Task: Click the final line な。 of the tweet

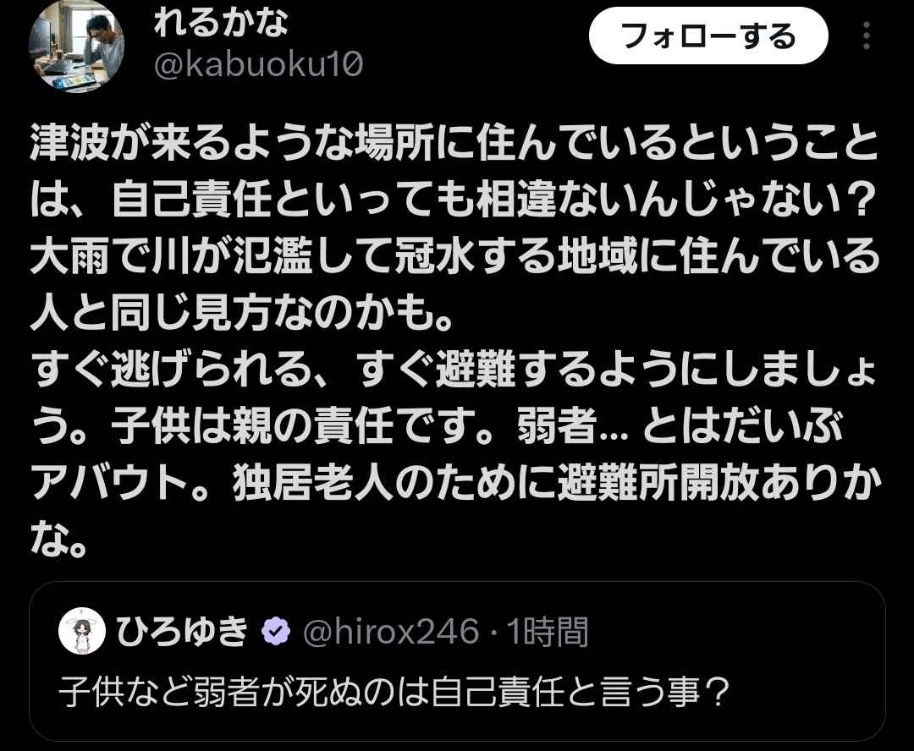Action: coord(59,540)
